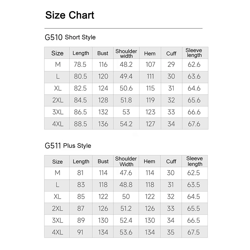Click the 48.2 shoulder width value
250x250 pixels.
pyautogui.click(x=126, y=65)
